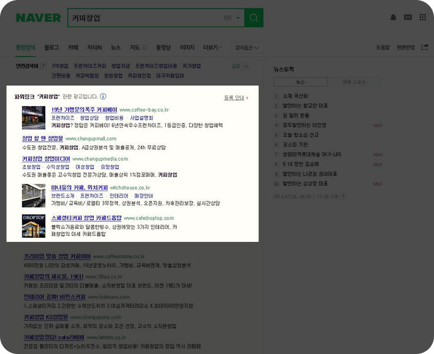
Task: Select the 연예·스포츠 tab in 뉴스토픽
Action: 354,82
